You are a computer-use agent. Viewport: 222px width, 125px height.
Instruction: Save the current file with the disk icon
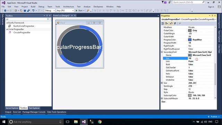[x=25, y=11]
